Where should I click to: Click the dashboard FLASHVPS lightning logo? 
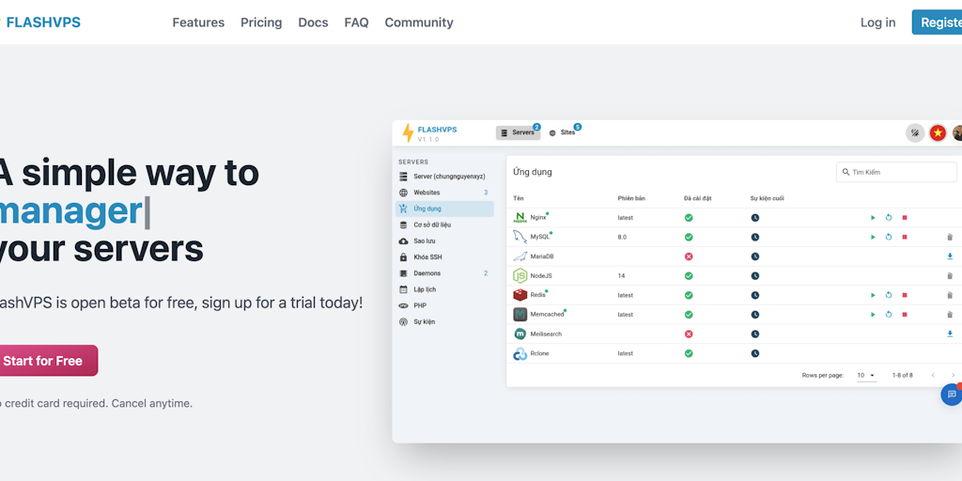(x=408, y=133)
